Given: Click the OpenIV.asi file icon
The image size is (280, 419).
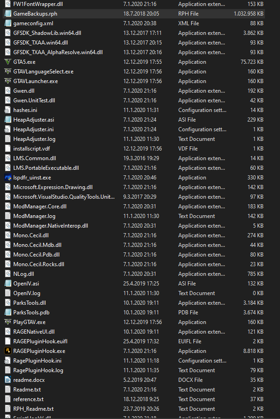Looking at the screenshot, I should tap(8, 284).
